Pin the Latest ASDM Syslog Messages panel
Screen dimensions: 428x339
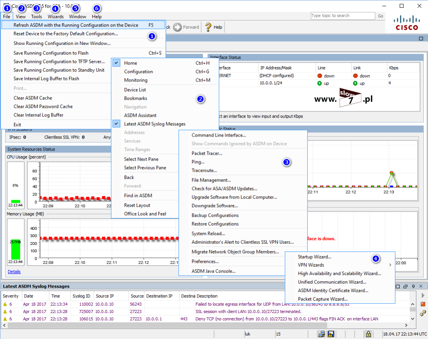pyautogui.click(x=413, y=286)
